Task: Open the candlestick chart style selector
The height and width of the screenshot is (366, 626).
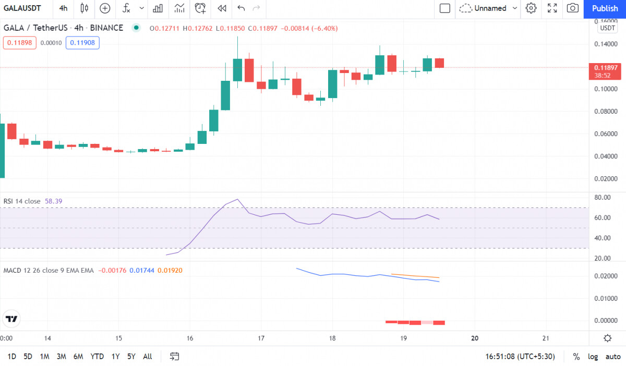Action: [85, 8]
